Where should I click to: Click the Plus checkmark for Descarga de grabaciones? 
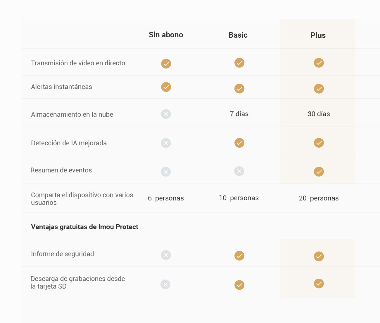pos(319,283)
